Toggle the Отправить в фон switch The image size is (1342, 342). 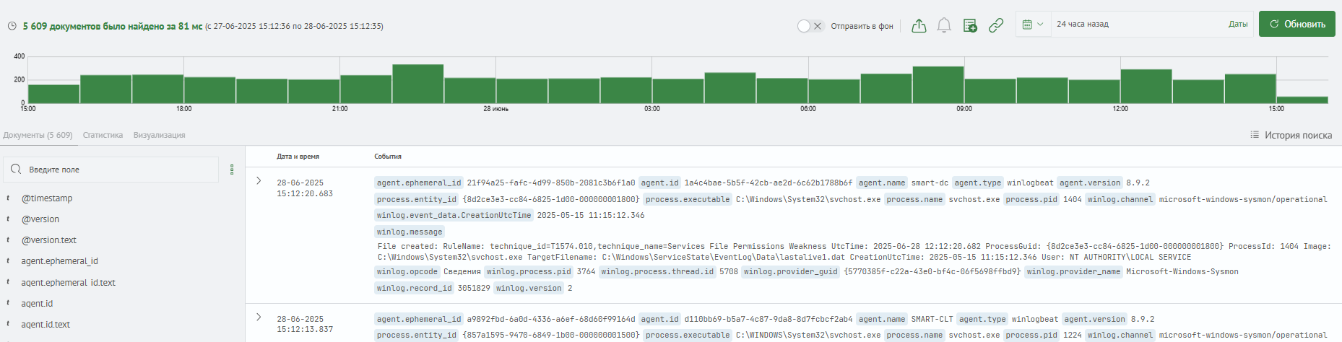[810, 26]
